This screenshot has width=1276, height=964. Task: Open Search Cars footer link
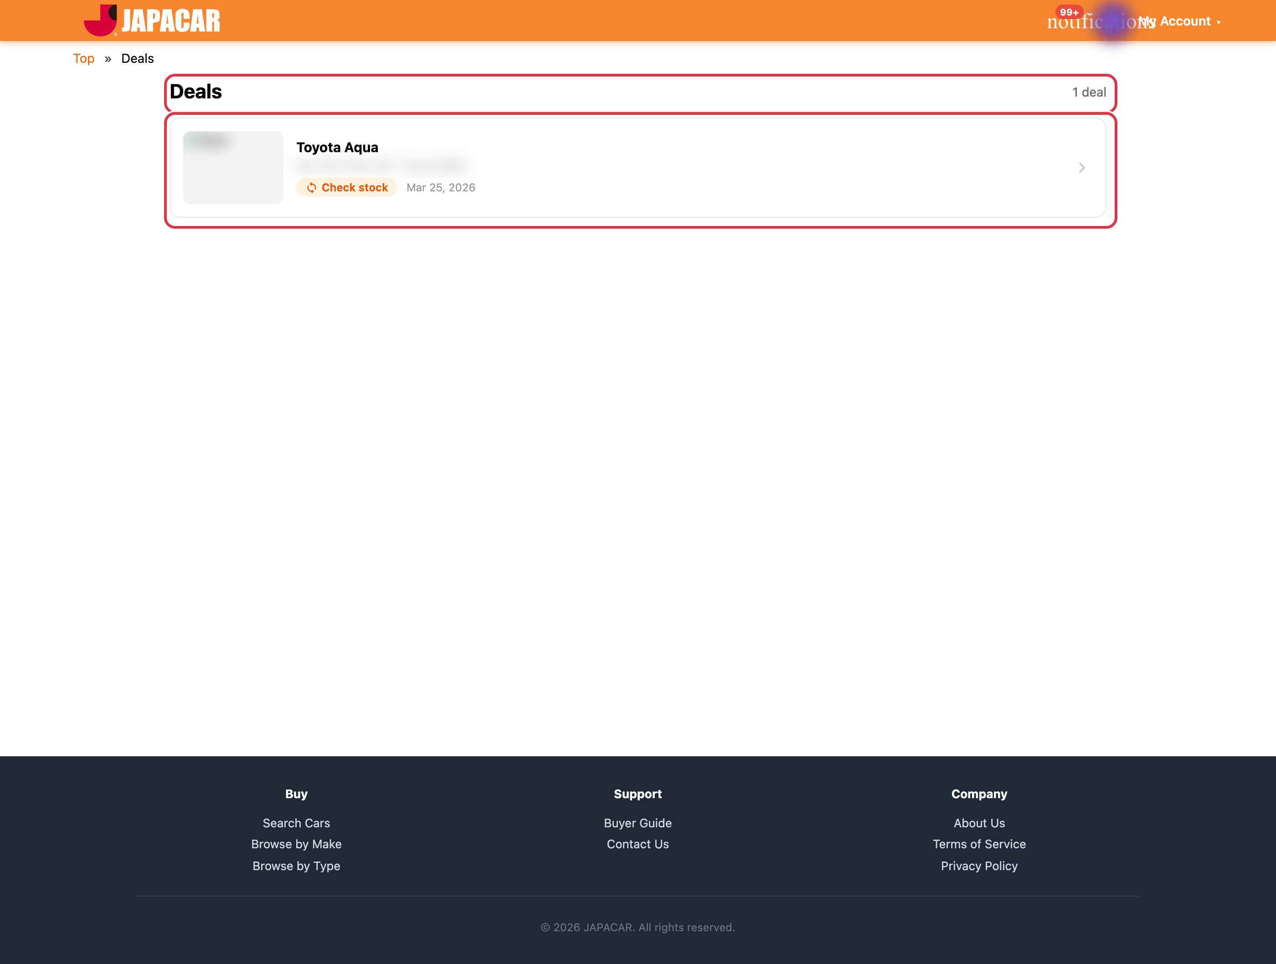(297, 823)
